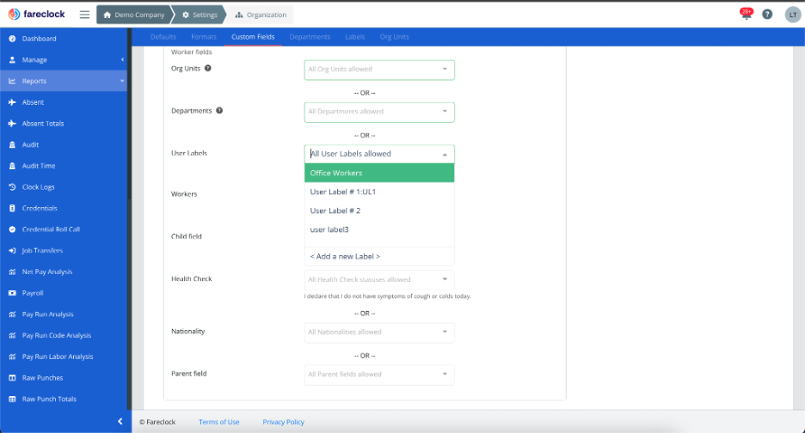Click the Absent Totals airplane icon

click(x=12, y=124)
